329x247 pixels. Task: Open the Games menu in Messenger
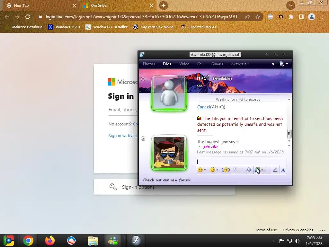pyautogui.click(x=217, y=64)
